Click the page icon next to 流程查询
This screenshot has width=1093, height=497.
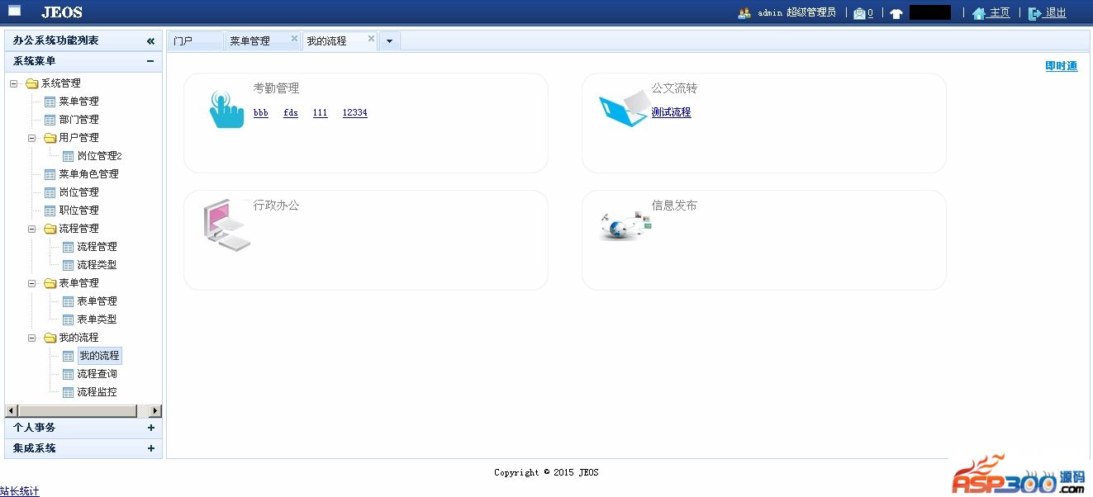[x=68, y=374]
